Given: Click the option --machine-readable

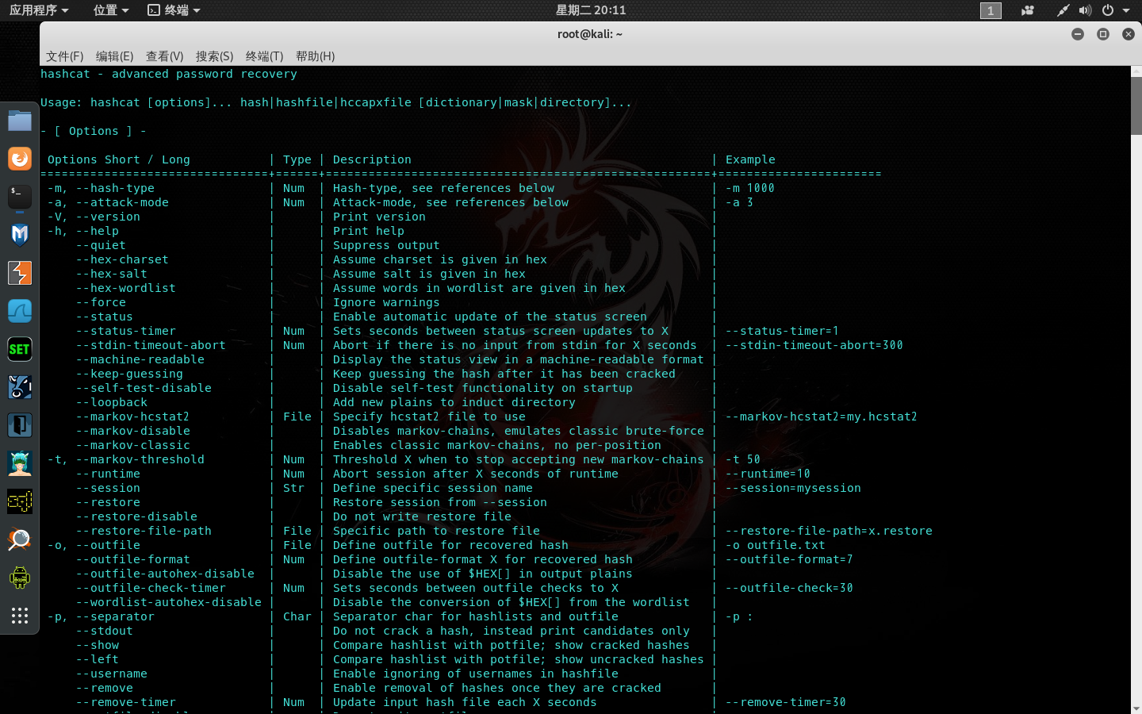Looking at the screenshot, I should (140, 359).
